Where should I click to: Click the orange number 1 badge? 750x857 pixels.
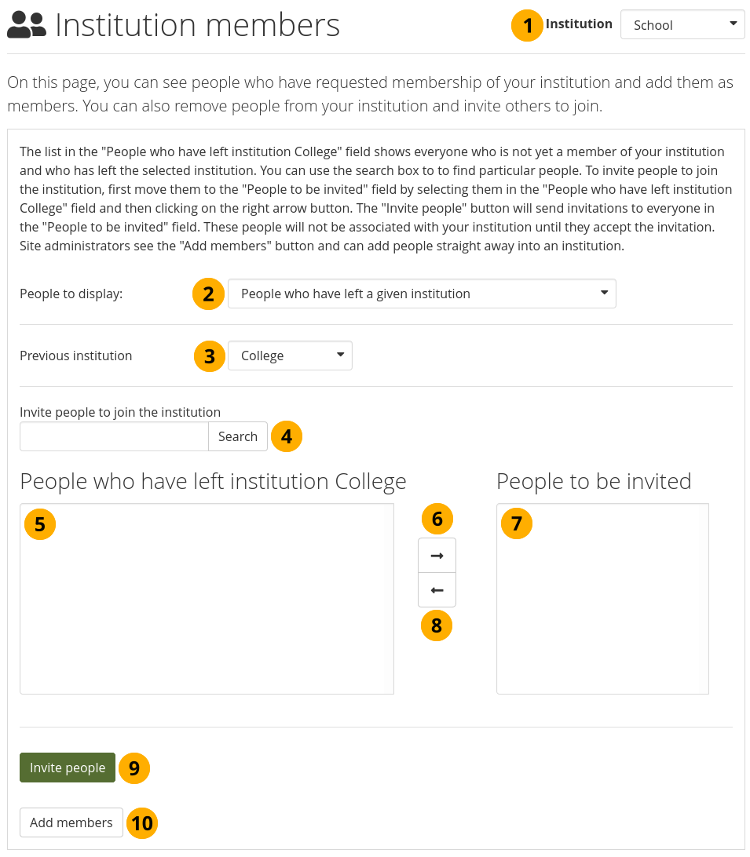coord(527,25)
